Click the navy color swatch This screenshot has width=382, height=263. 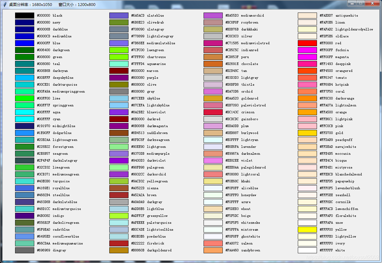[25, 23]
